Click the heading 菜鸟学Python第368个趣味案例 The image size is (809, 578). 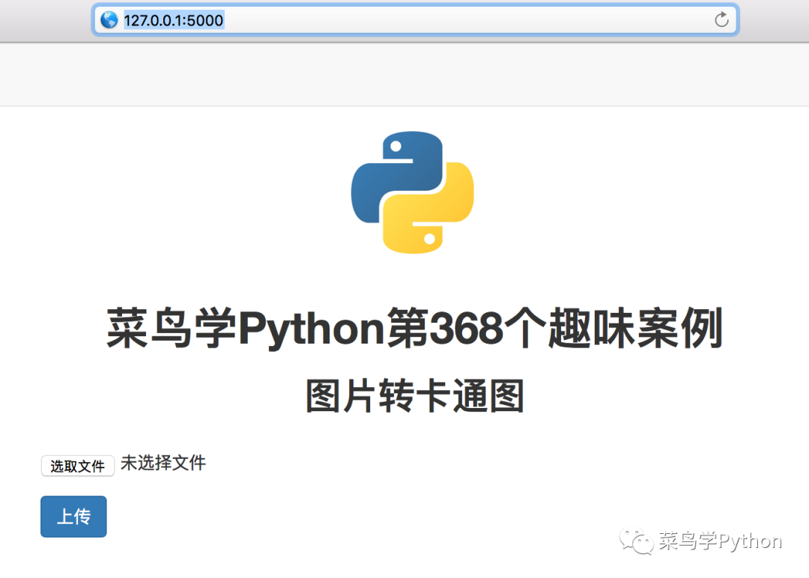(x=414, y=329)
